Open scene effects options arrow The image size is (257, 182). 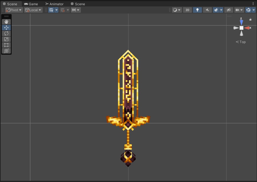tap(221, 10)
